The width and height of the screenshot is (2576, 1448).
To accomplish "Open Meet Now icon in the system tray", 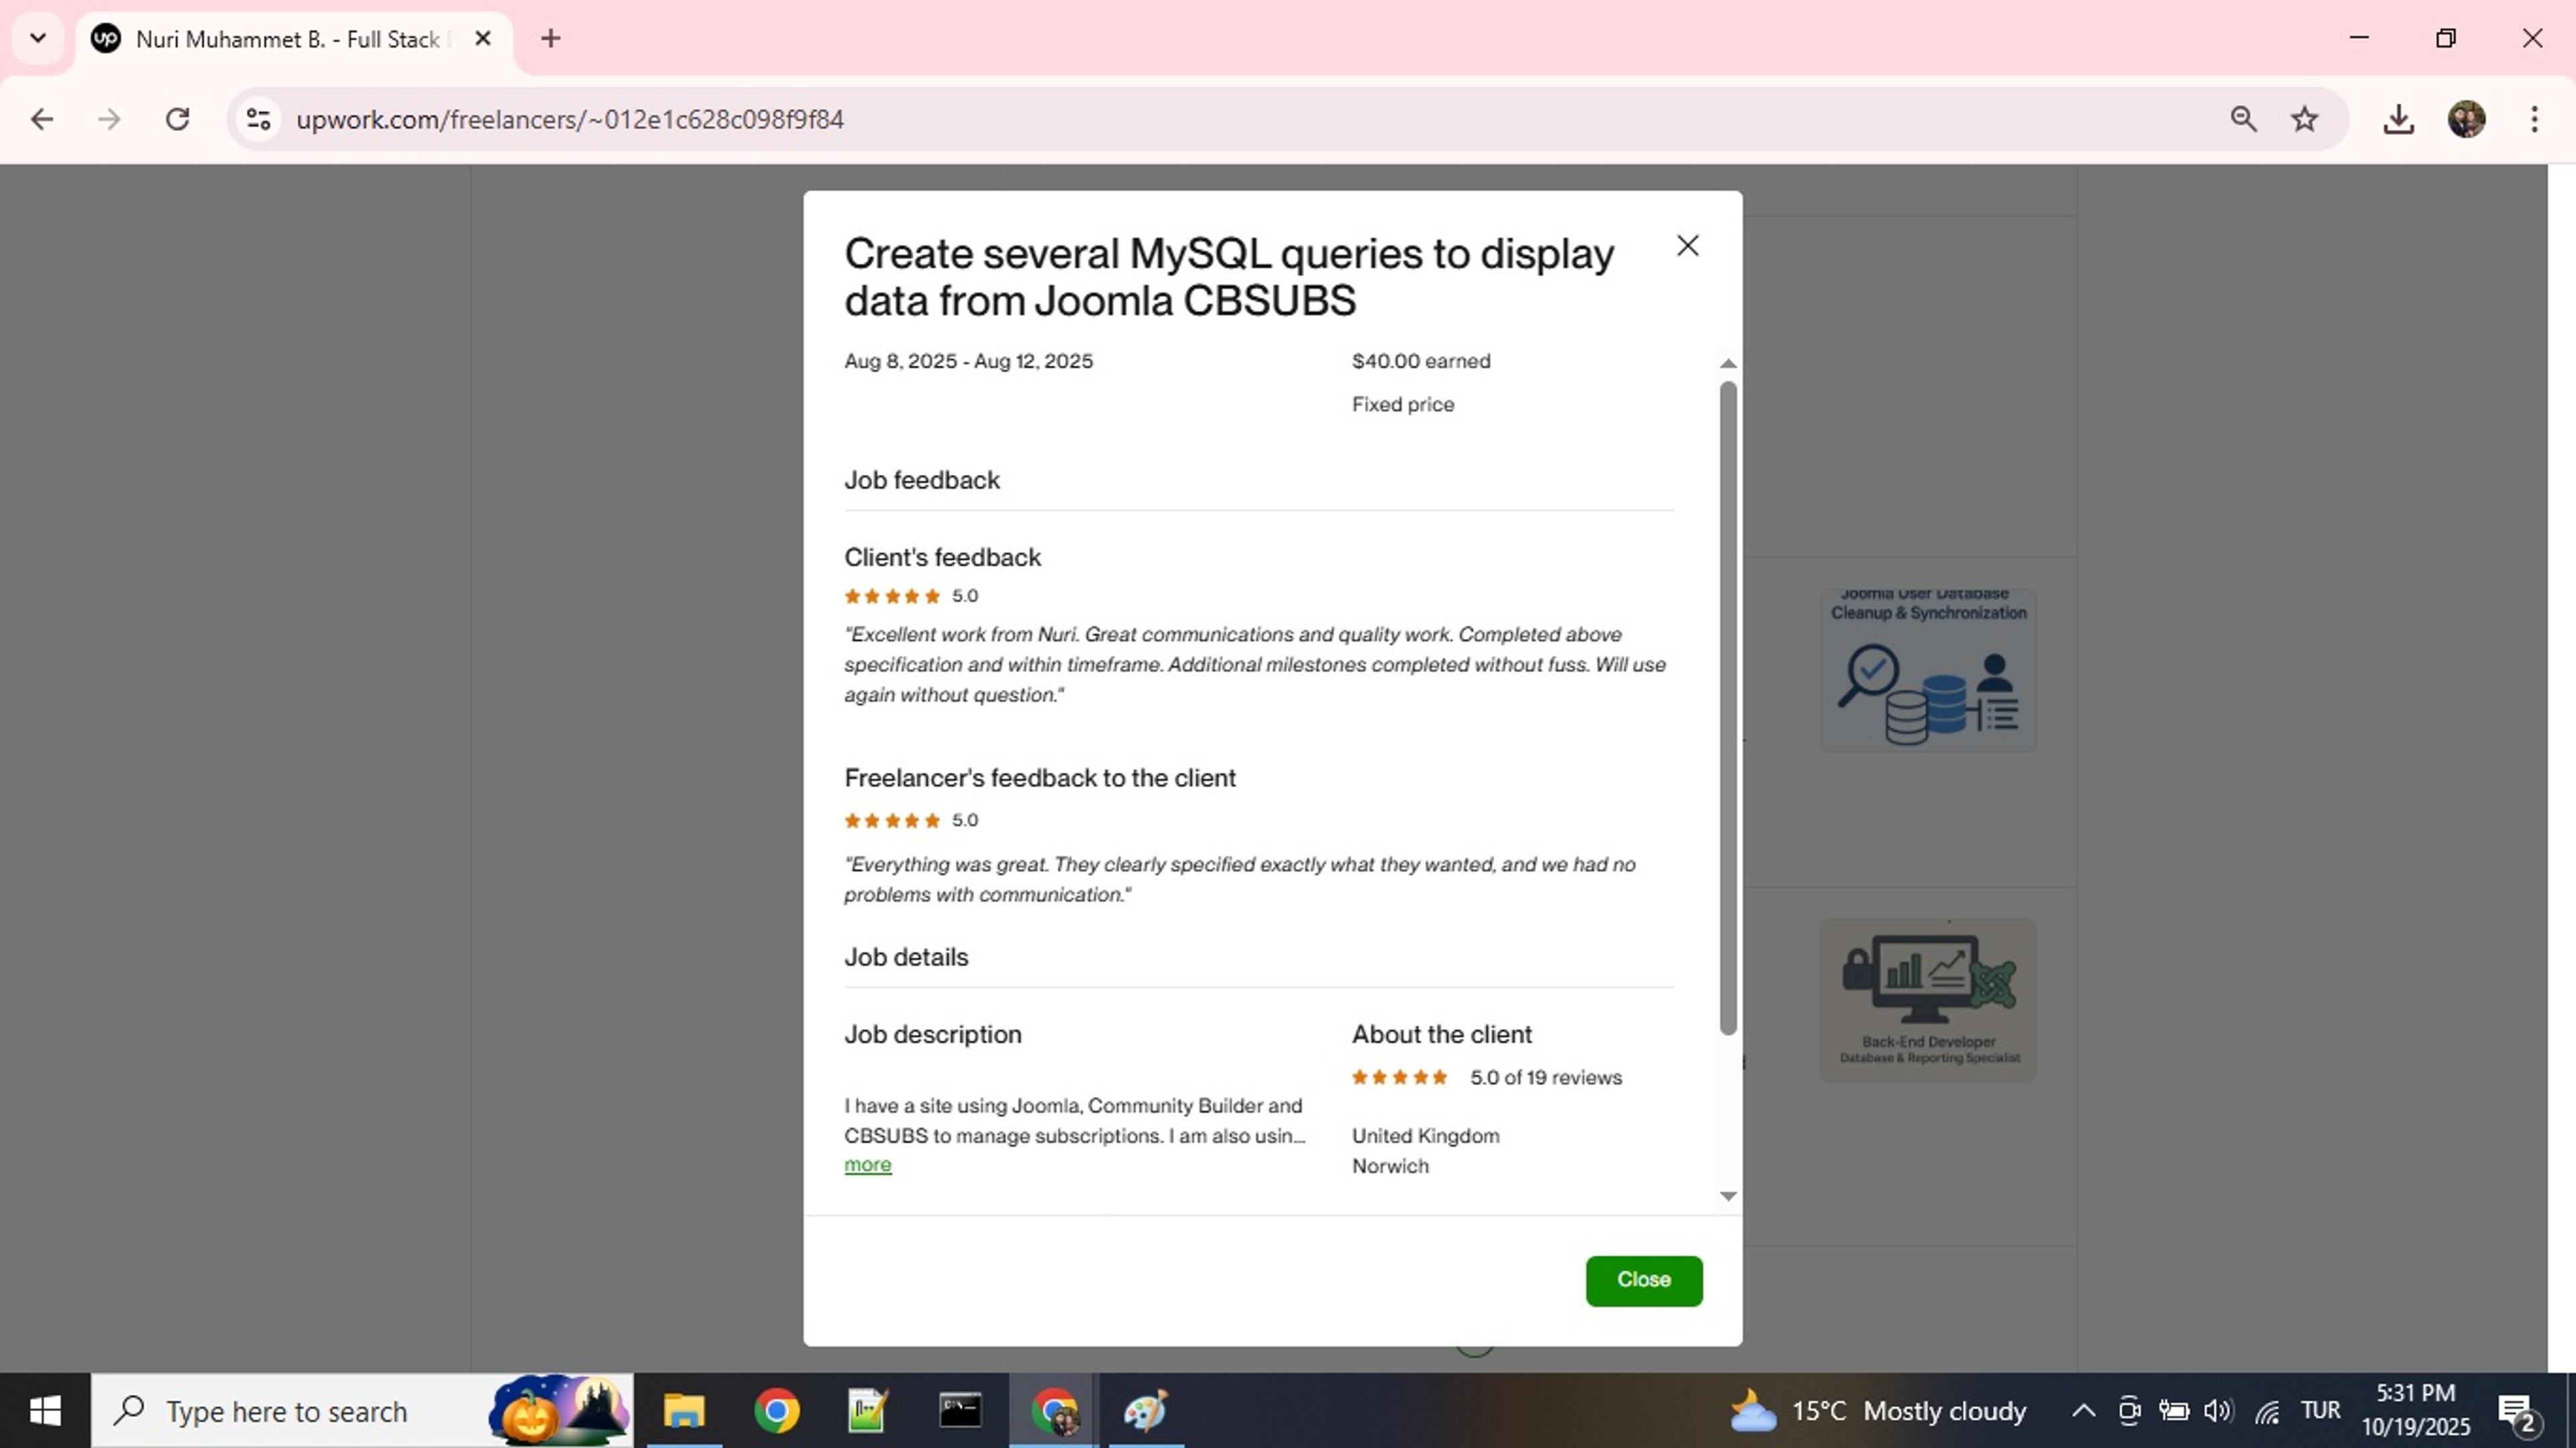I will [x=2129, y=1411].
